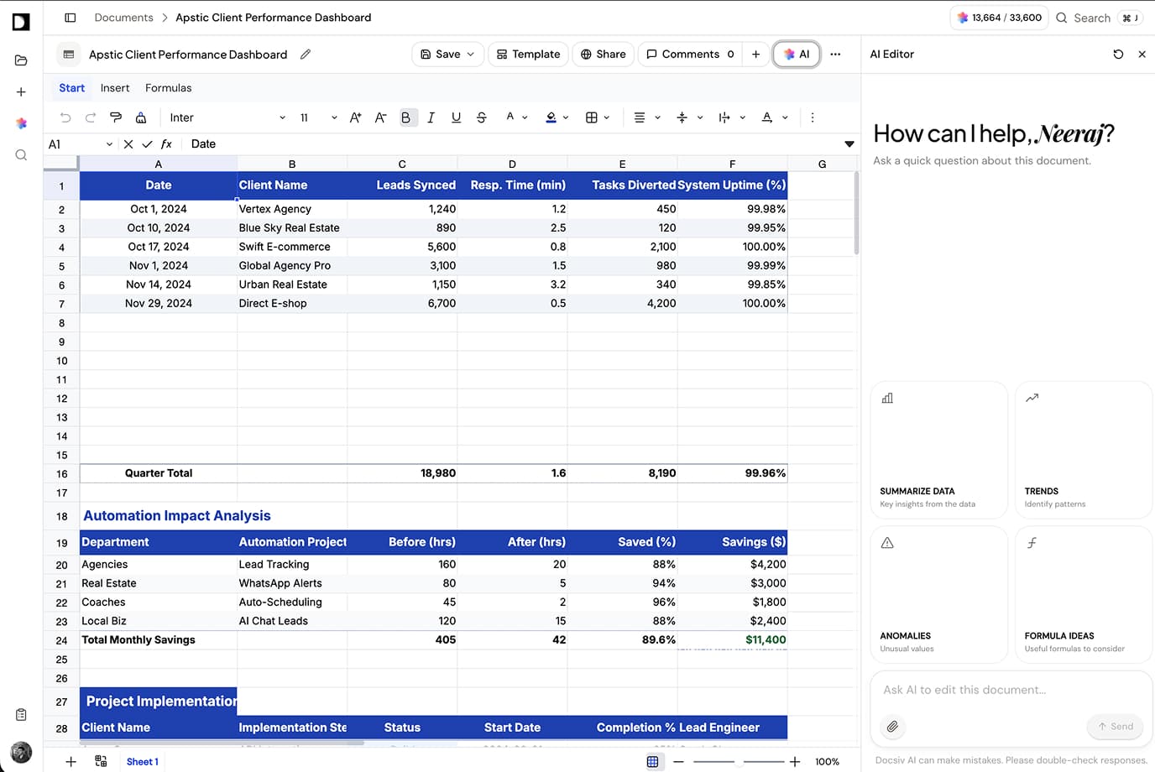
Task: Open the Search tool in left sidebar
Action: 20,154
